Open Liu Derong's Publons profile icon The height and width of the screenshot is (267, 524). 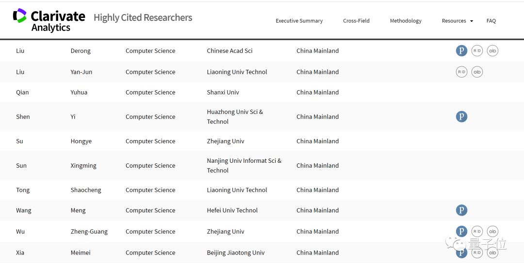(x=461, y=51)
